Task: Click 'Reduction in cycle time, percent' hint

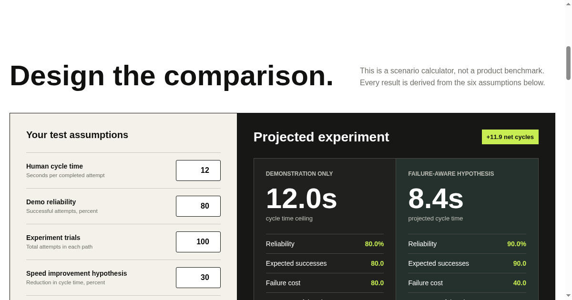Action: 66,282
